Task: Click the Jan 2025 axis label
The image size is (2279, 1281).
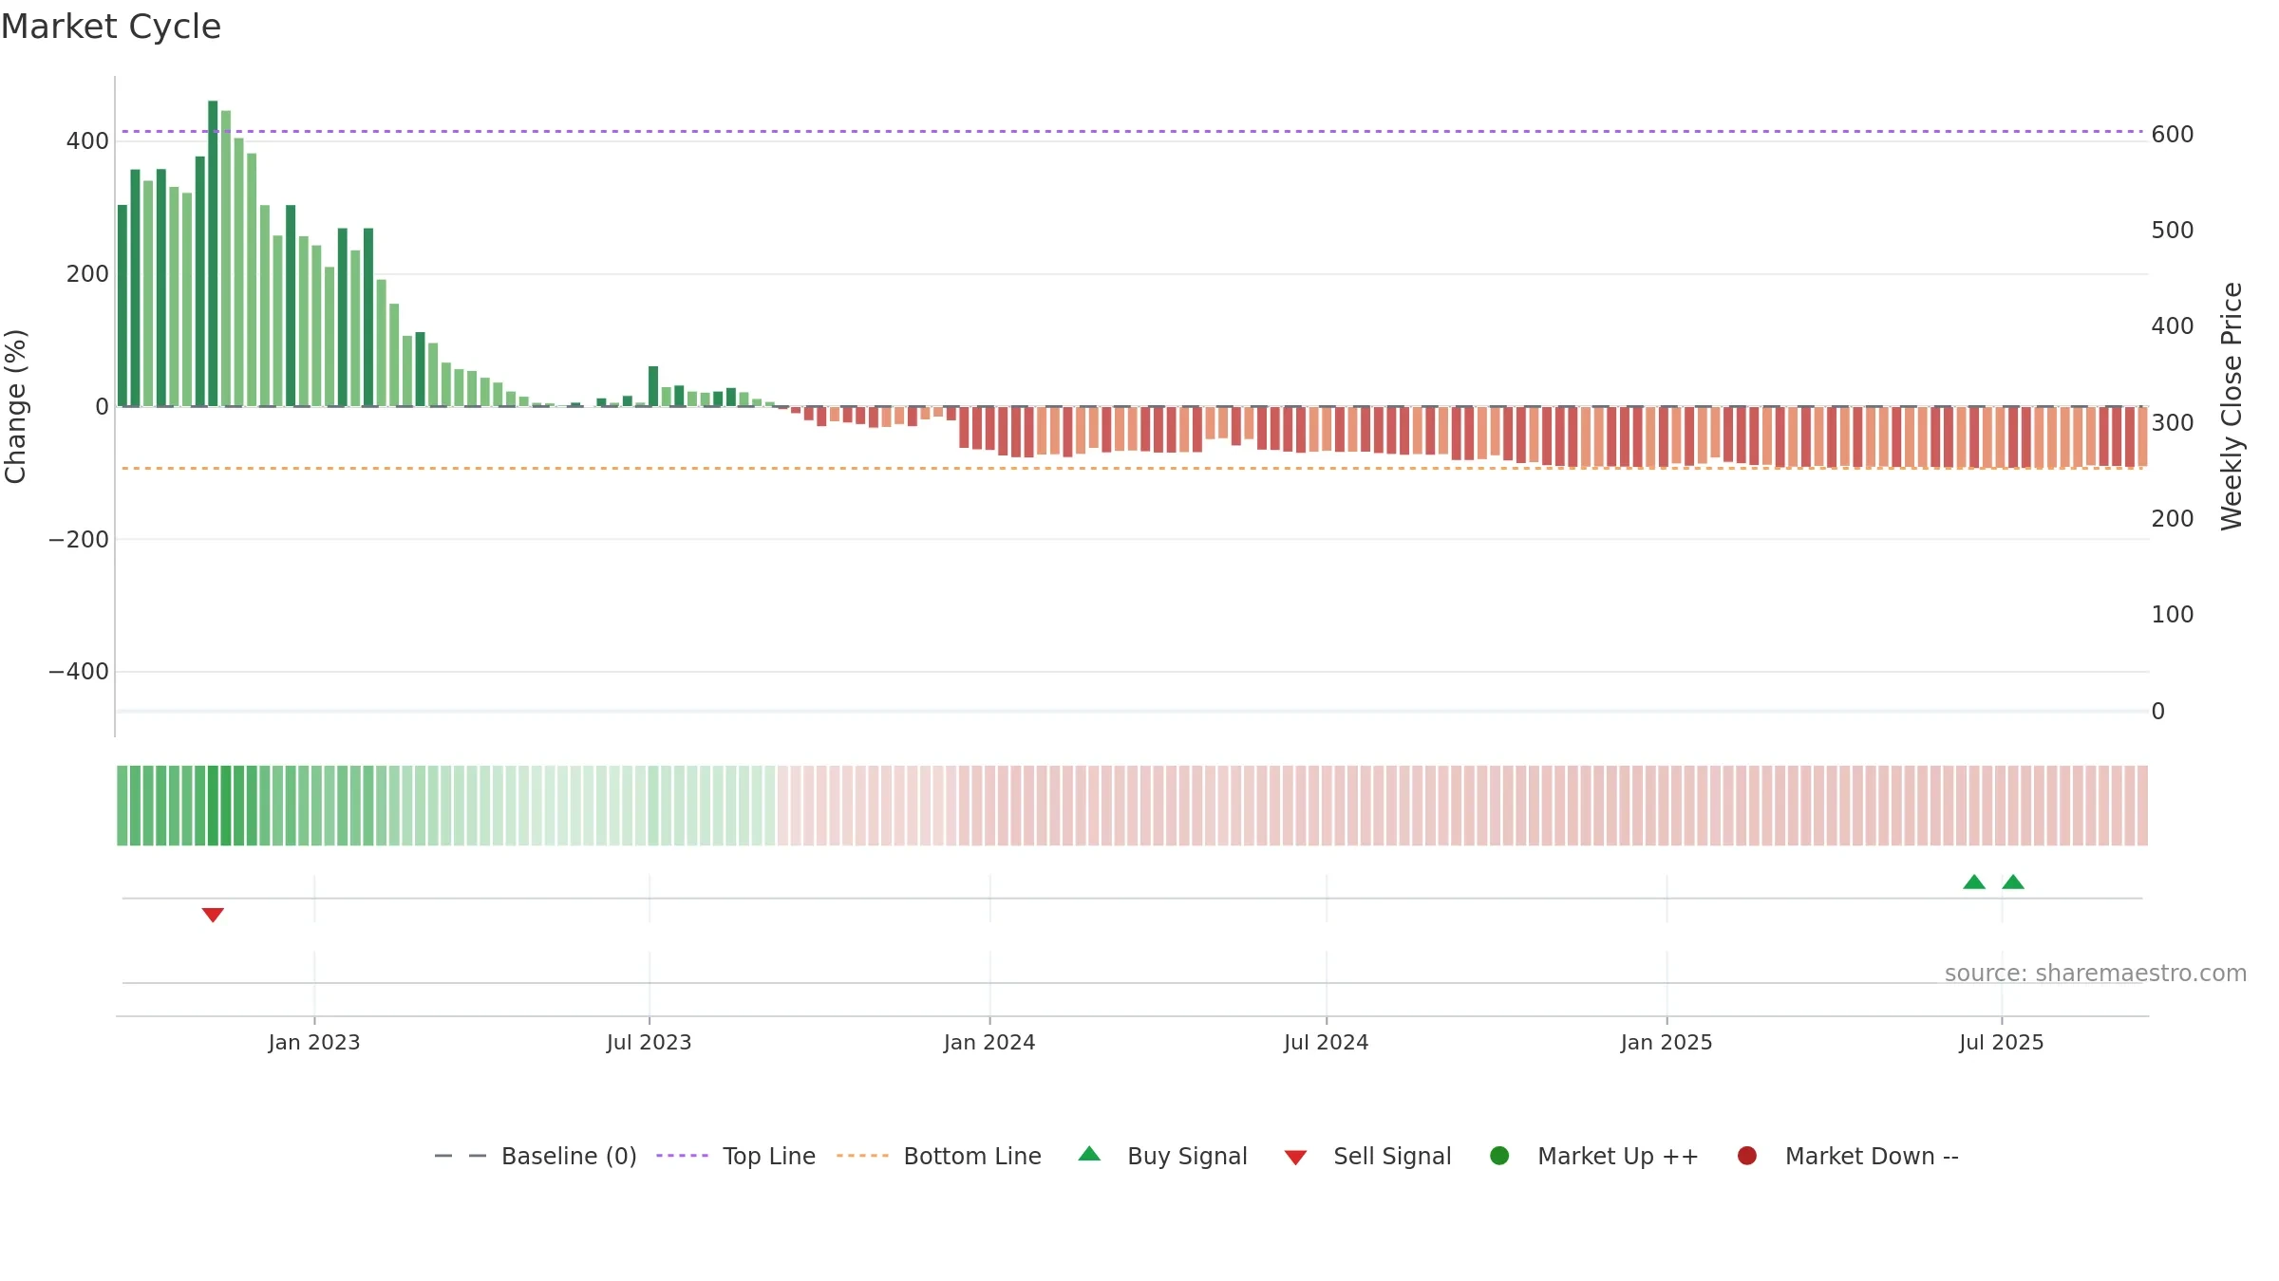Action: [x=1667, y=1042]
